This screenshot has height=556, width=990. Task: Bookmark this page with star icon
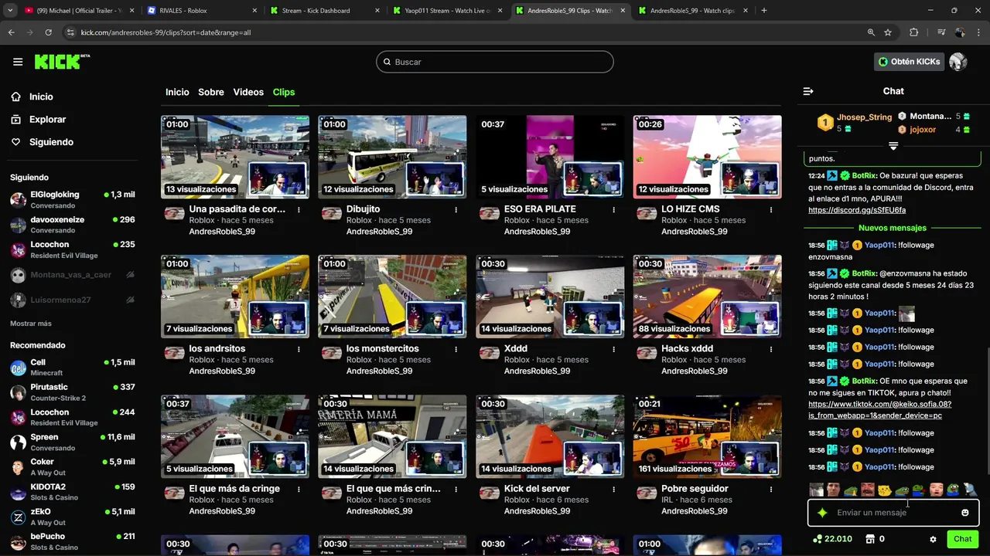coord(888,32)
